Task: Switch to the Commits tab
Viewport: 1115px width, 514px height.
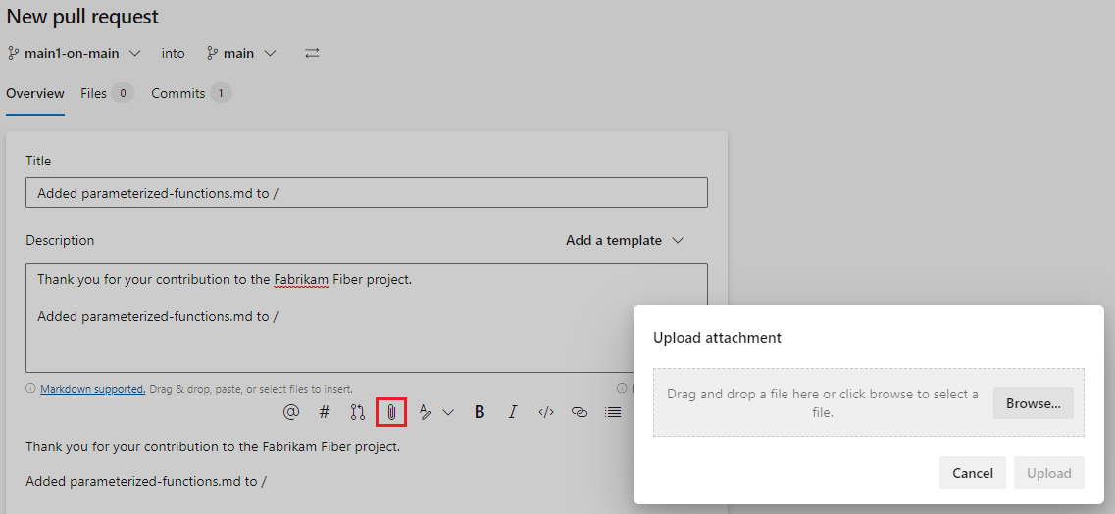Action: tap(190, 93)
